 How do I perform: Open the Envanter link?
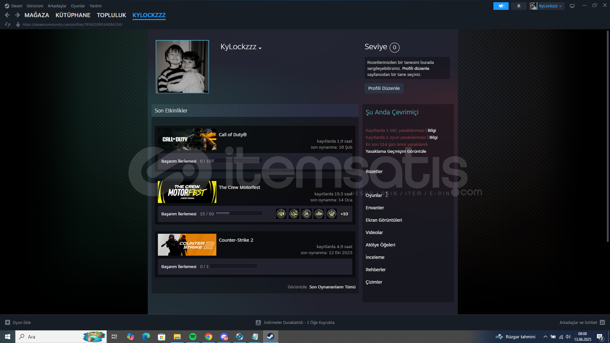tap(375, 208)
